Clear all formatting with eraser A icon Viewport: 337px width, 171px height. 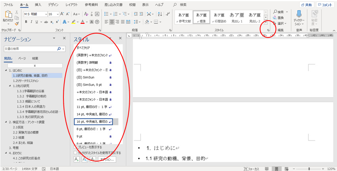tap(86, 14)
